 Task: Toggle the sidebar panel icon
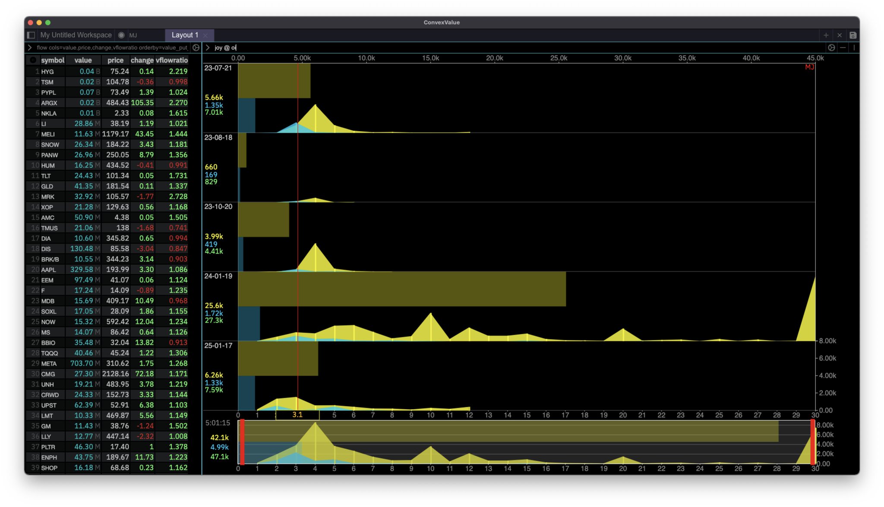tap(31, 35)
